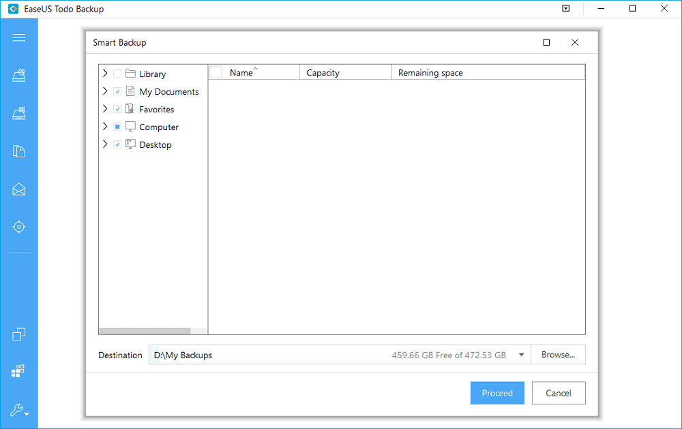Select the Computer label

pyautogui.click(x=159, y=127)
